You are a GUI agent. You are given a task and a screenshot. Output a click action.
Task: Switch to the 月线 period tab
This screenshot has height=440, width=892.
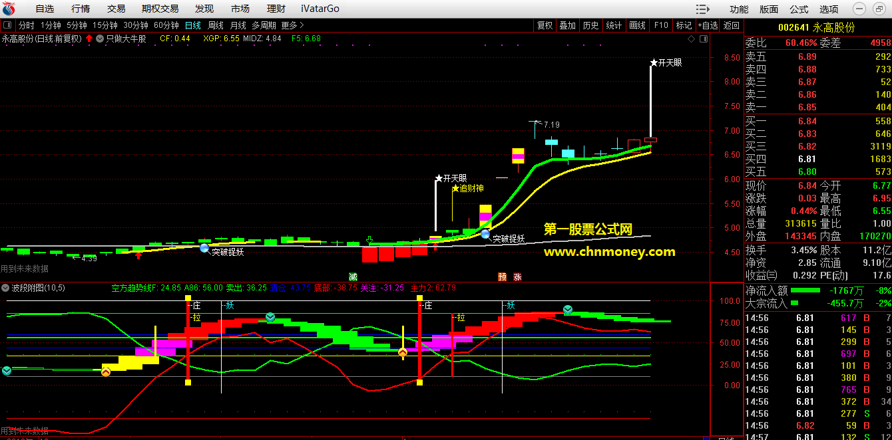point(238,25)
